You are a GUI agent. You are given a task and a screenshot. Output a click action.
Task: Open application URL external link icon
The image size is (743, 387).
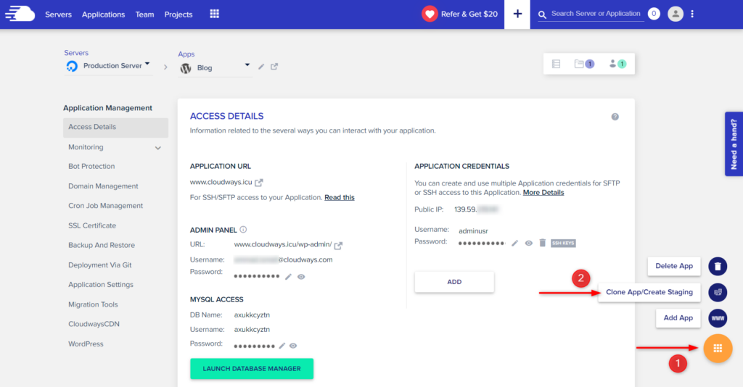tap(259, 183)
